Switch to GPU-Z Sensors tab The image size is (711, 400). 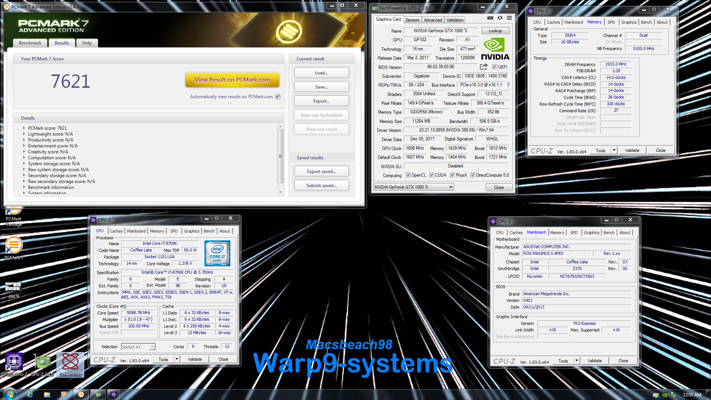click(x=412, y=20)
